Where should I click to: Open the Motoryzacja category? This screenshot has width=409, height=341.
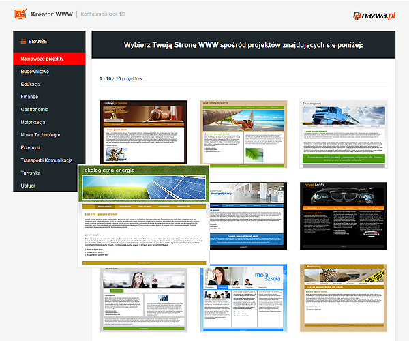[x=33, y=122]
